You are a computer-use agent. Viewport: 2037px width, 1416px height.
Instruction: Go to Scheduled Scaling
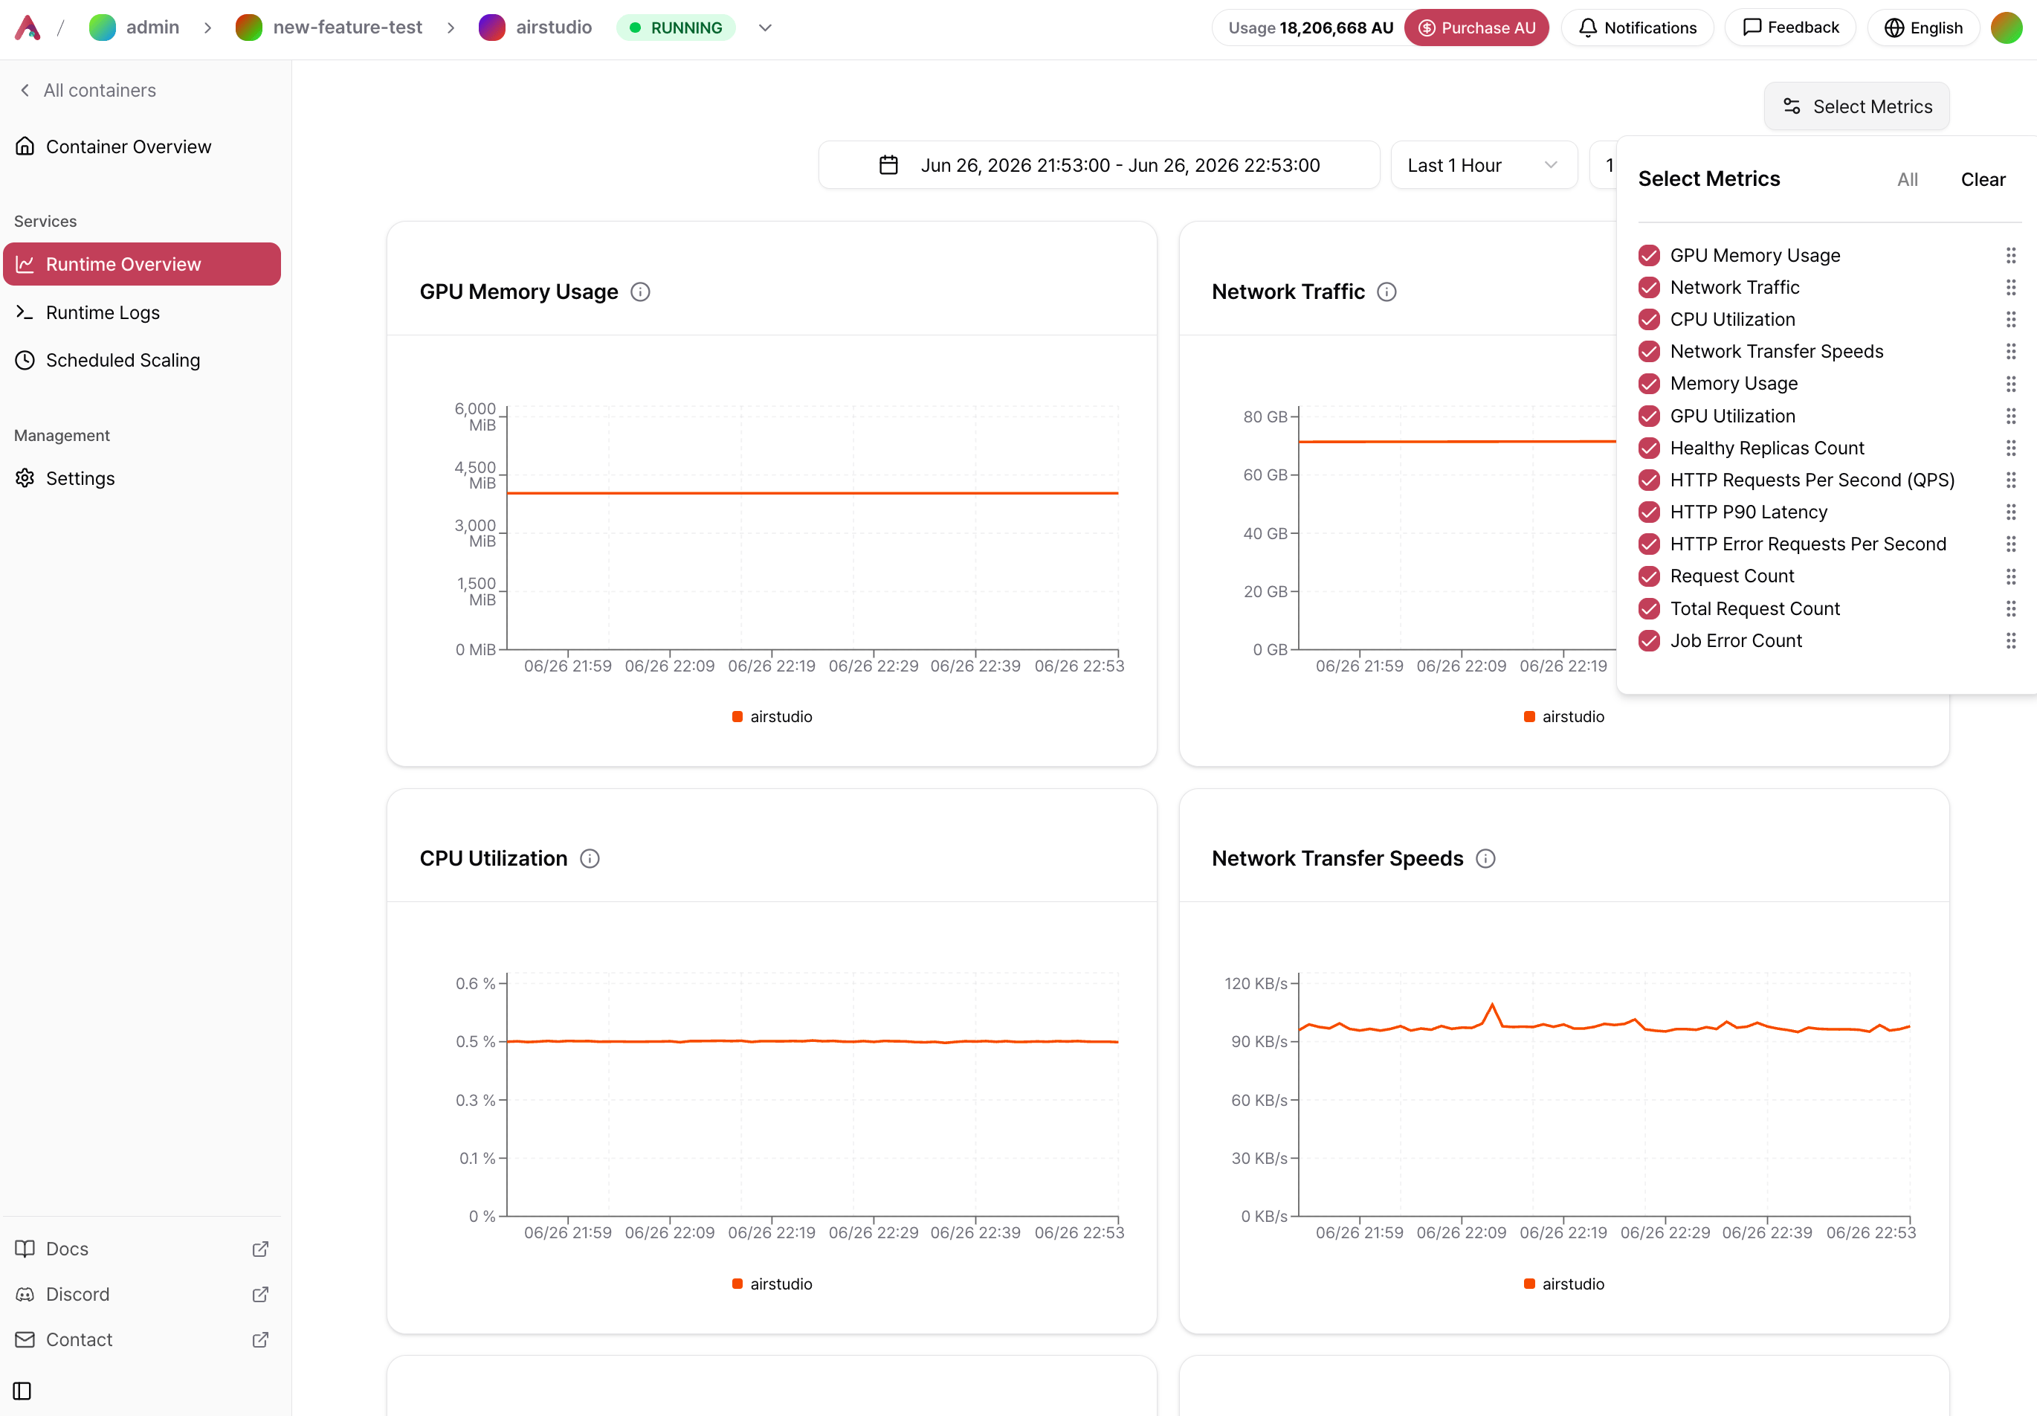[142, 360]
